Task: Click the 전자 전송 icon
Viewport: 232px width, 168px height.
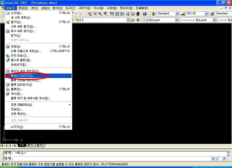Action: pyautogui.click(x=8, y=56)
